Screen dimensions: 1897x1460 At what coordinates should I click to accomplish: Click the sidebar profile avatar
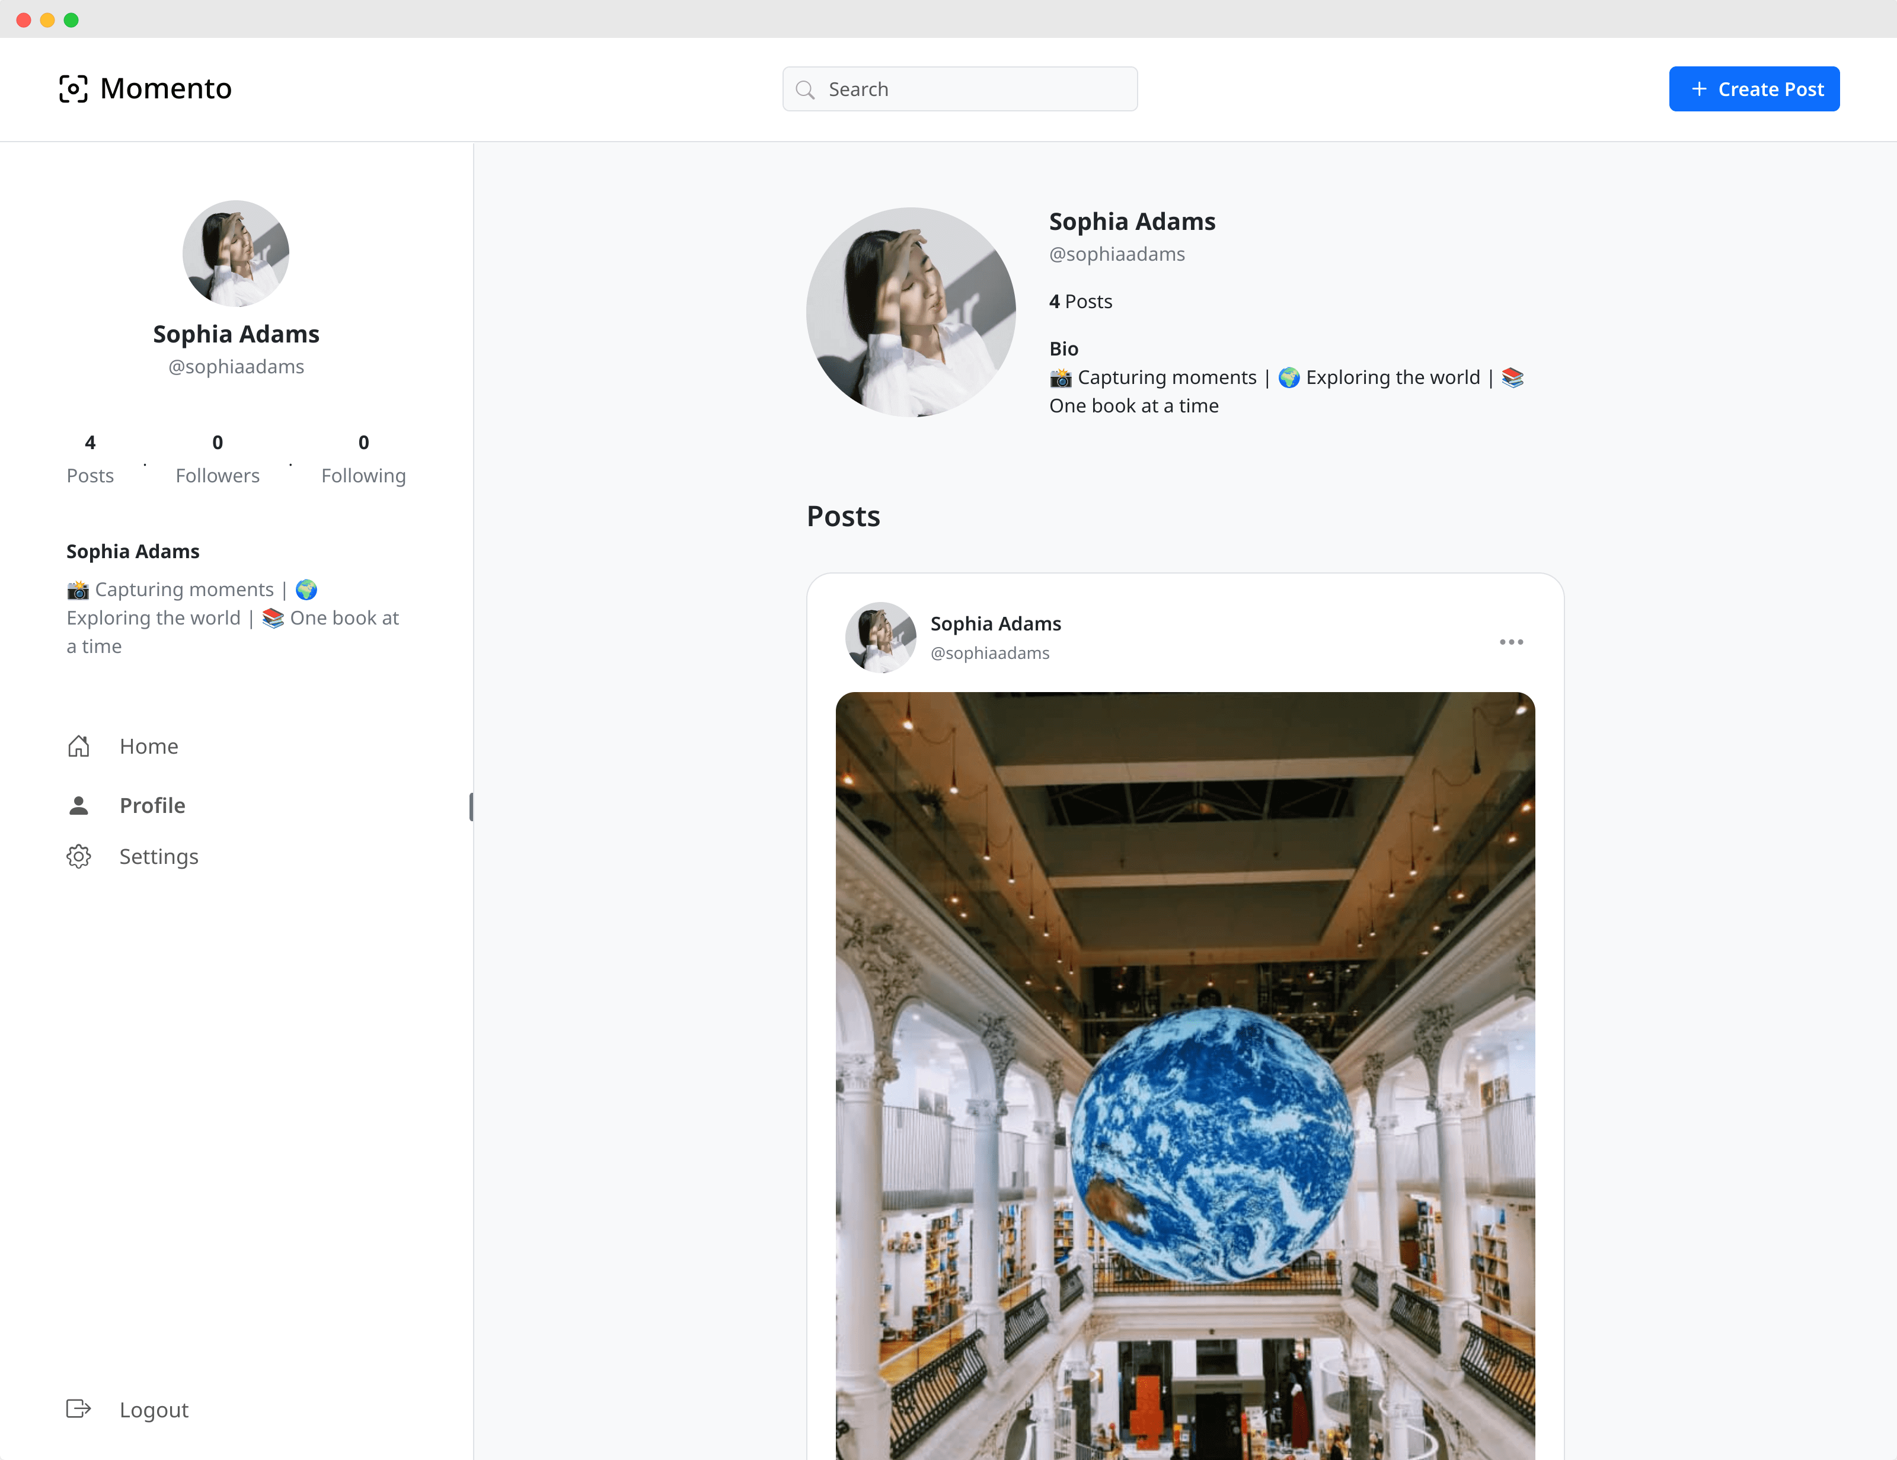(x=235, y=254)
